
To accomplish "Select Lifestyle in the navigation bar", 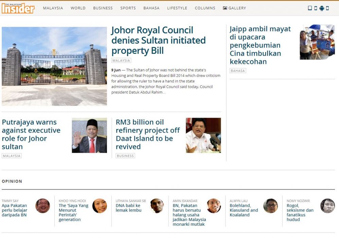I will tap(177, 8).
